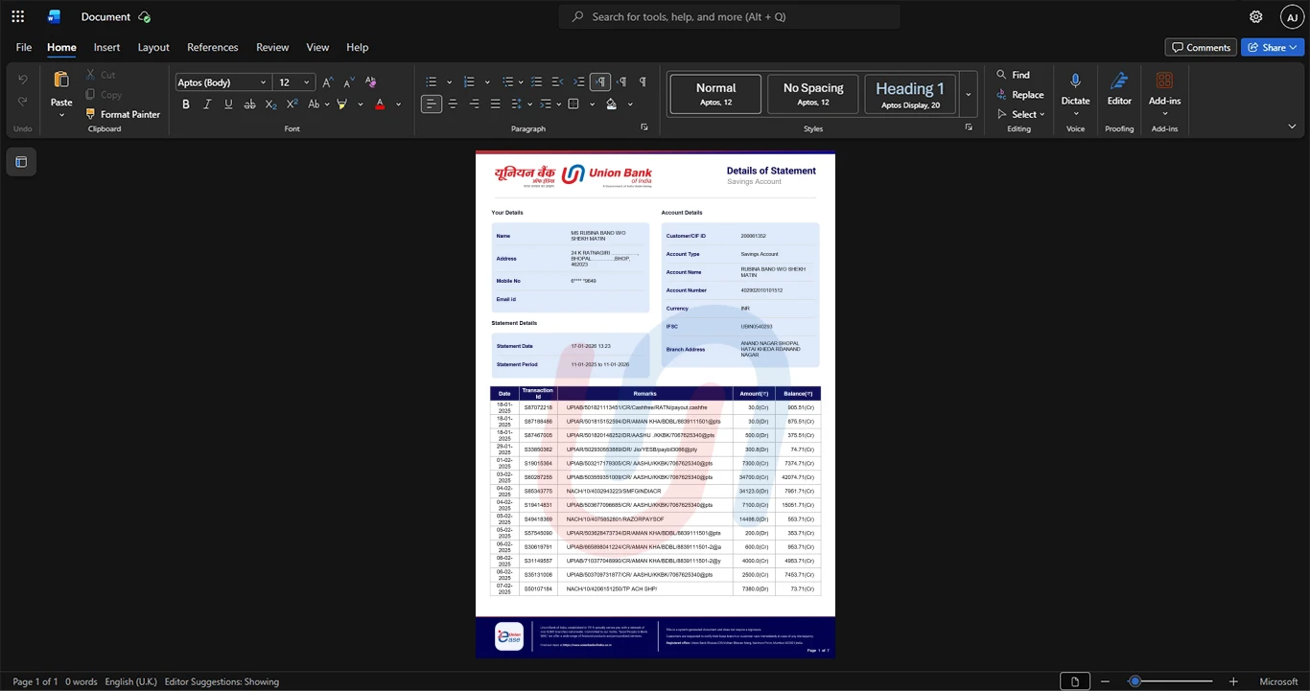Click the shading paint bucket
Image resolution: width=1310 pixels, height=691 pixels.
click(x=612, y=104)
